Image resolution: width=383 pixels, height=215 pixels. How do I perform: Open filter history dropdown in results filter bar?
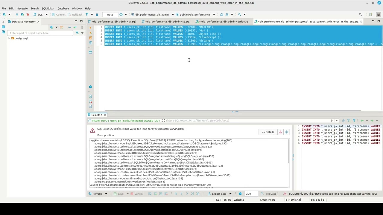point(336,121)
